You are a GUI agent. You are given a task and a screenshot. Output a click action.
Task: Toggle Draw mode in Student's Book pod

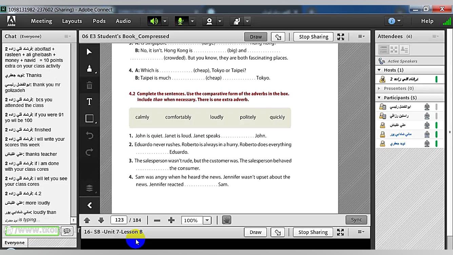click(256, 37)
